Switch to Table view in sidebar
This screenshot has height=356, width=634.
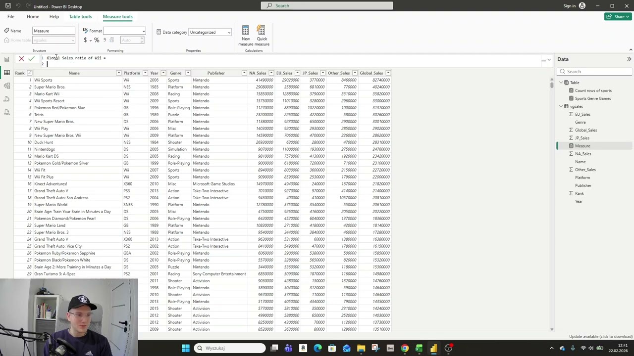(6, 73)
